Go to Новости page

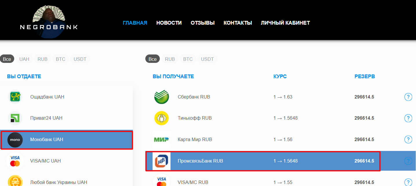169,23
